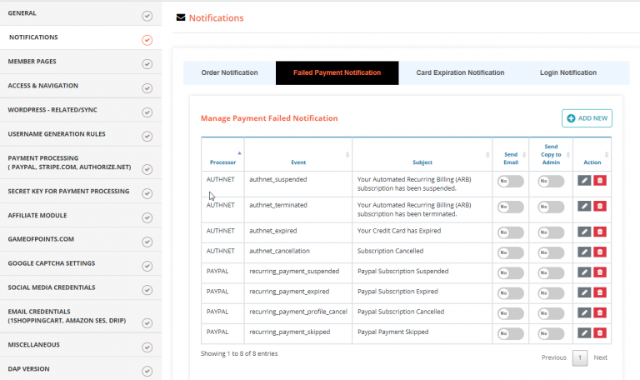
Task: Expand the Member Pages section
Action: 80,62
